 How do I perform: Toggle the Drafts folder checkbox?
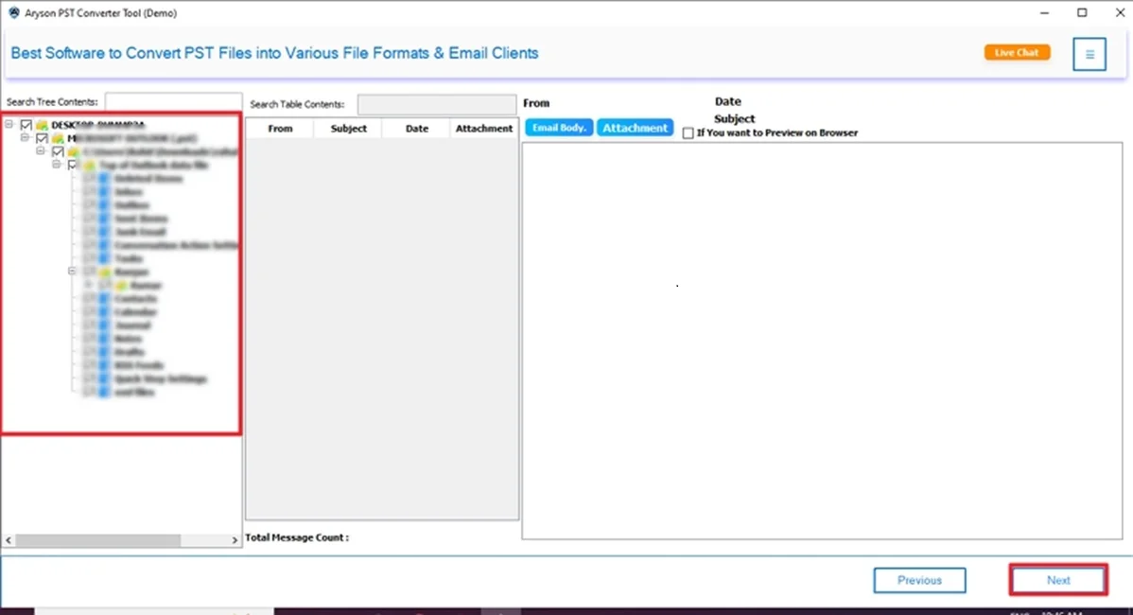[x=89, y=352]
